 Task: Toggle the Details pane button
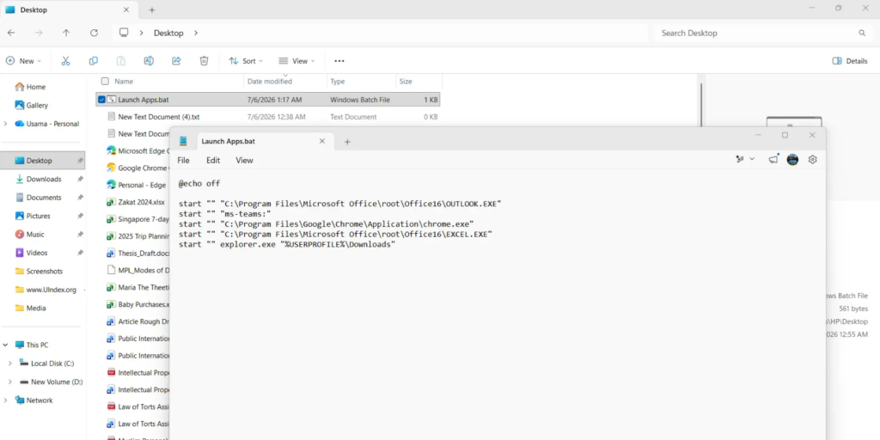(x=850, y=61)
